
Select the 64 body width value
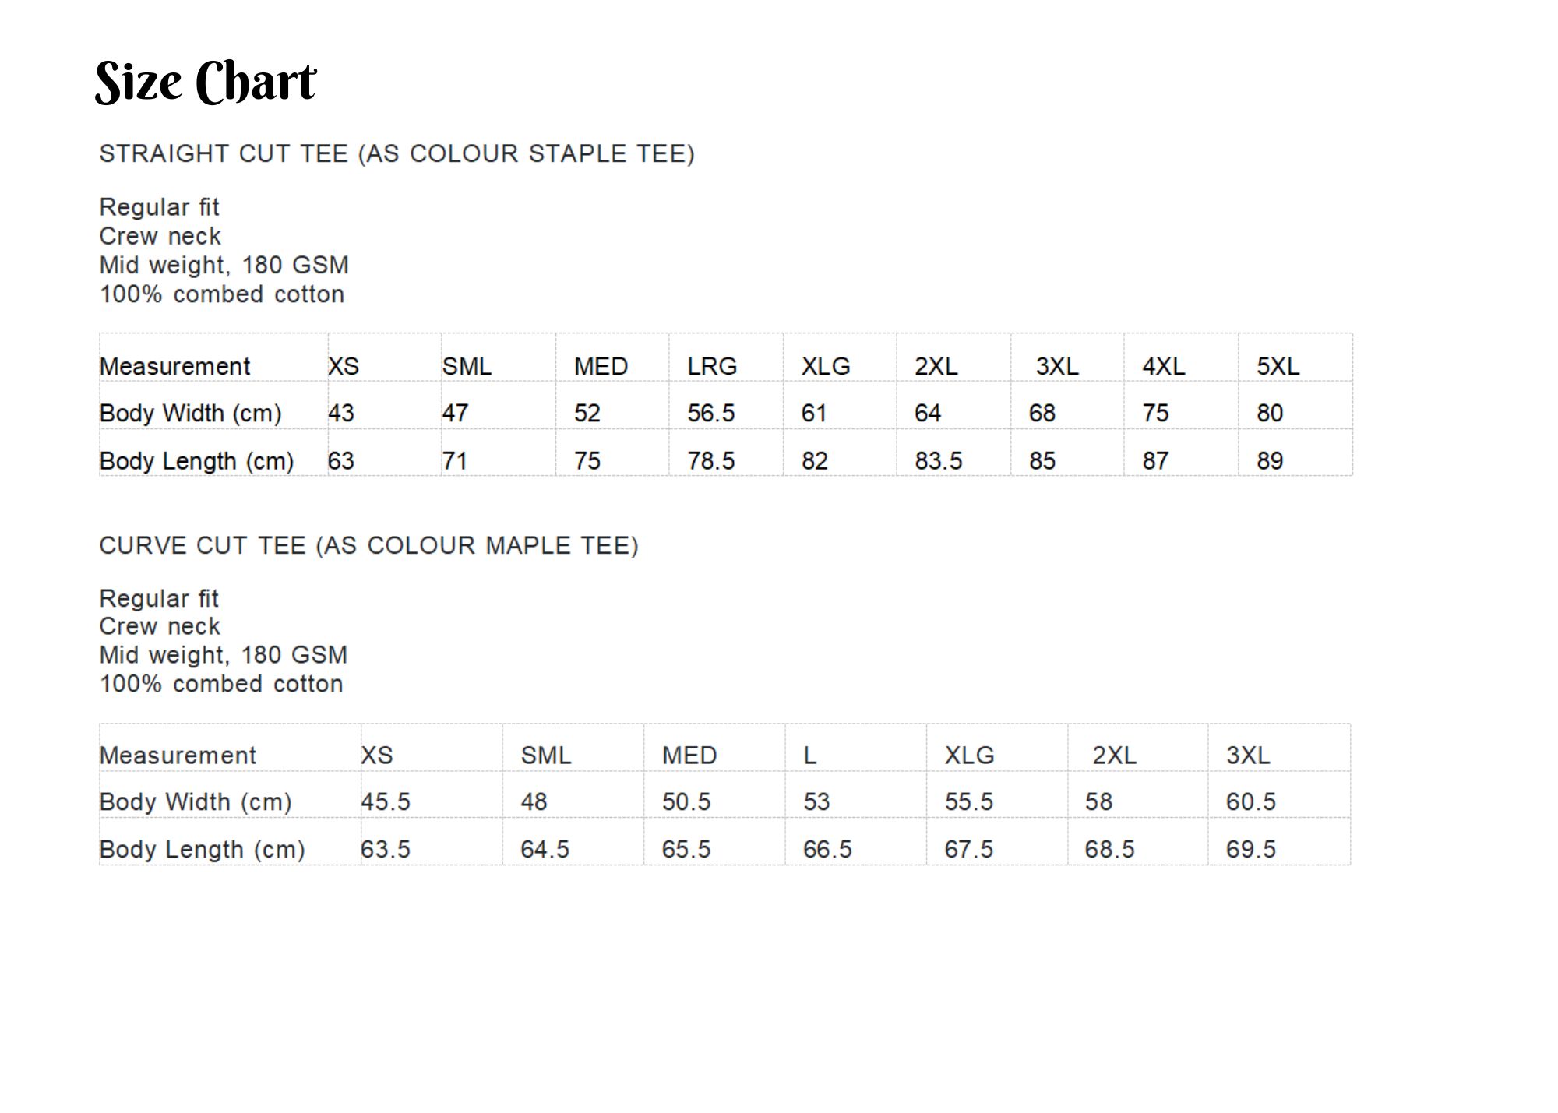tap(927, 413)
